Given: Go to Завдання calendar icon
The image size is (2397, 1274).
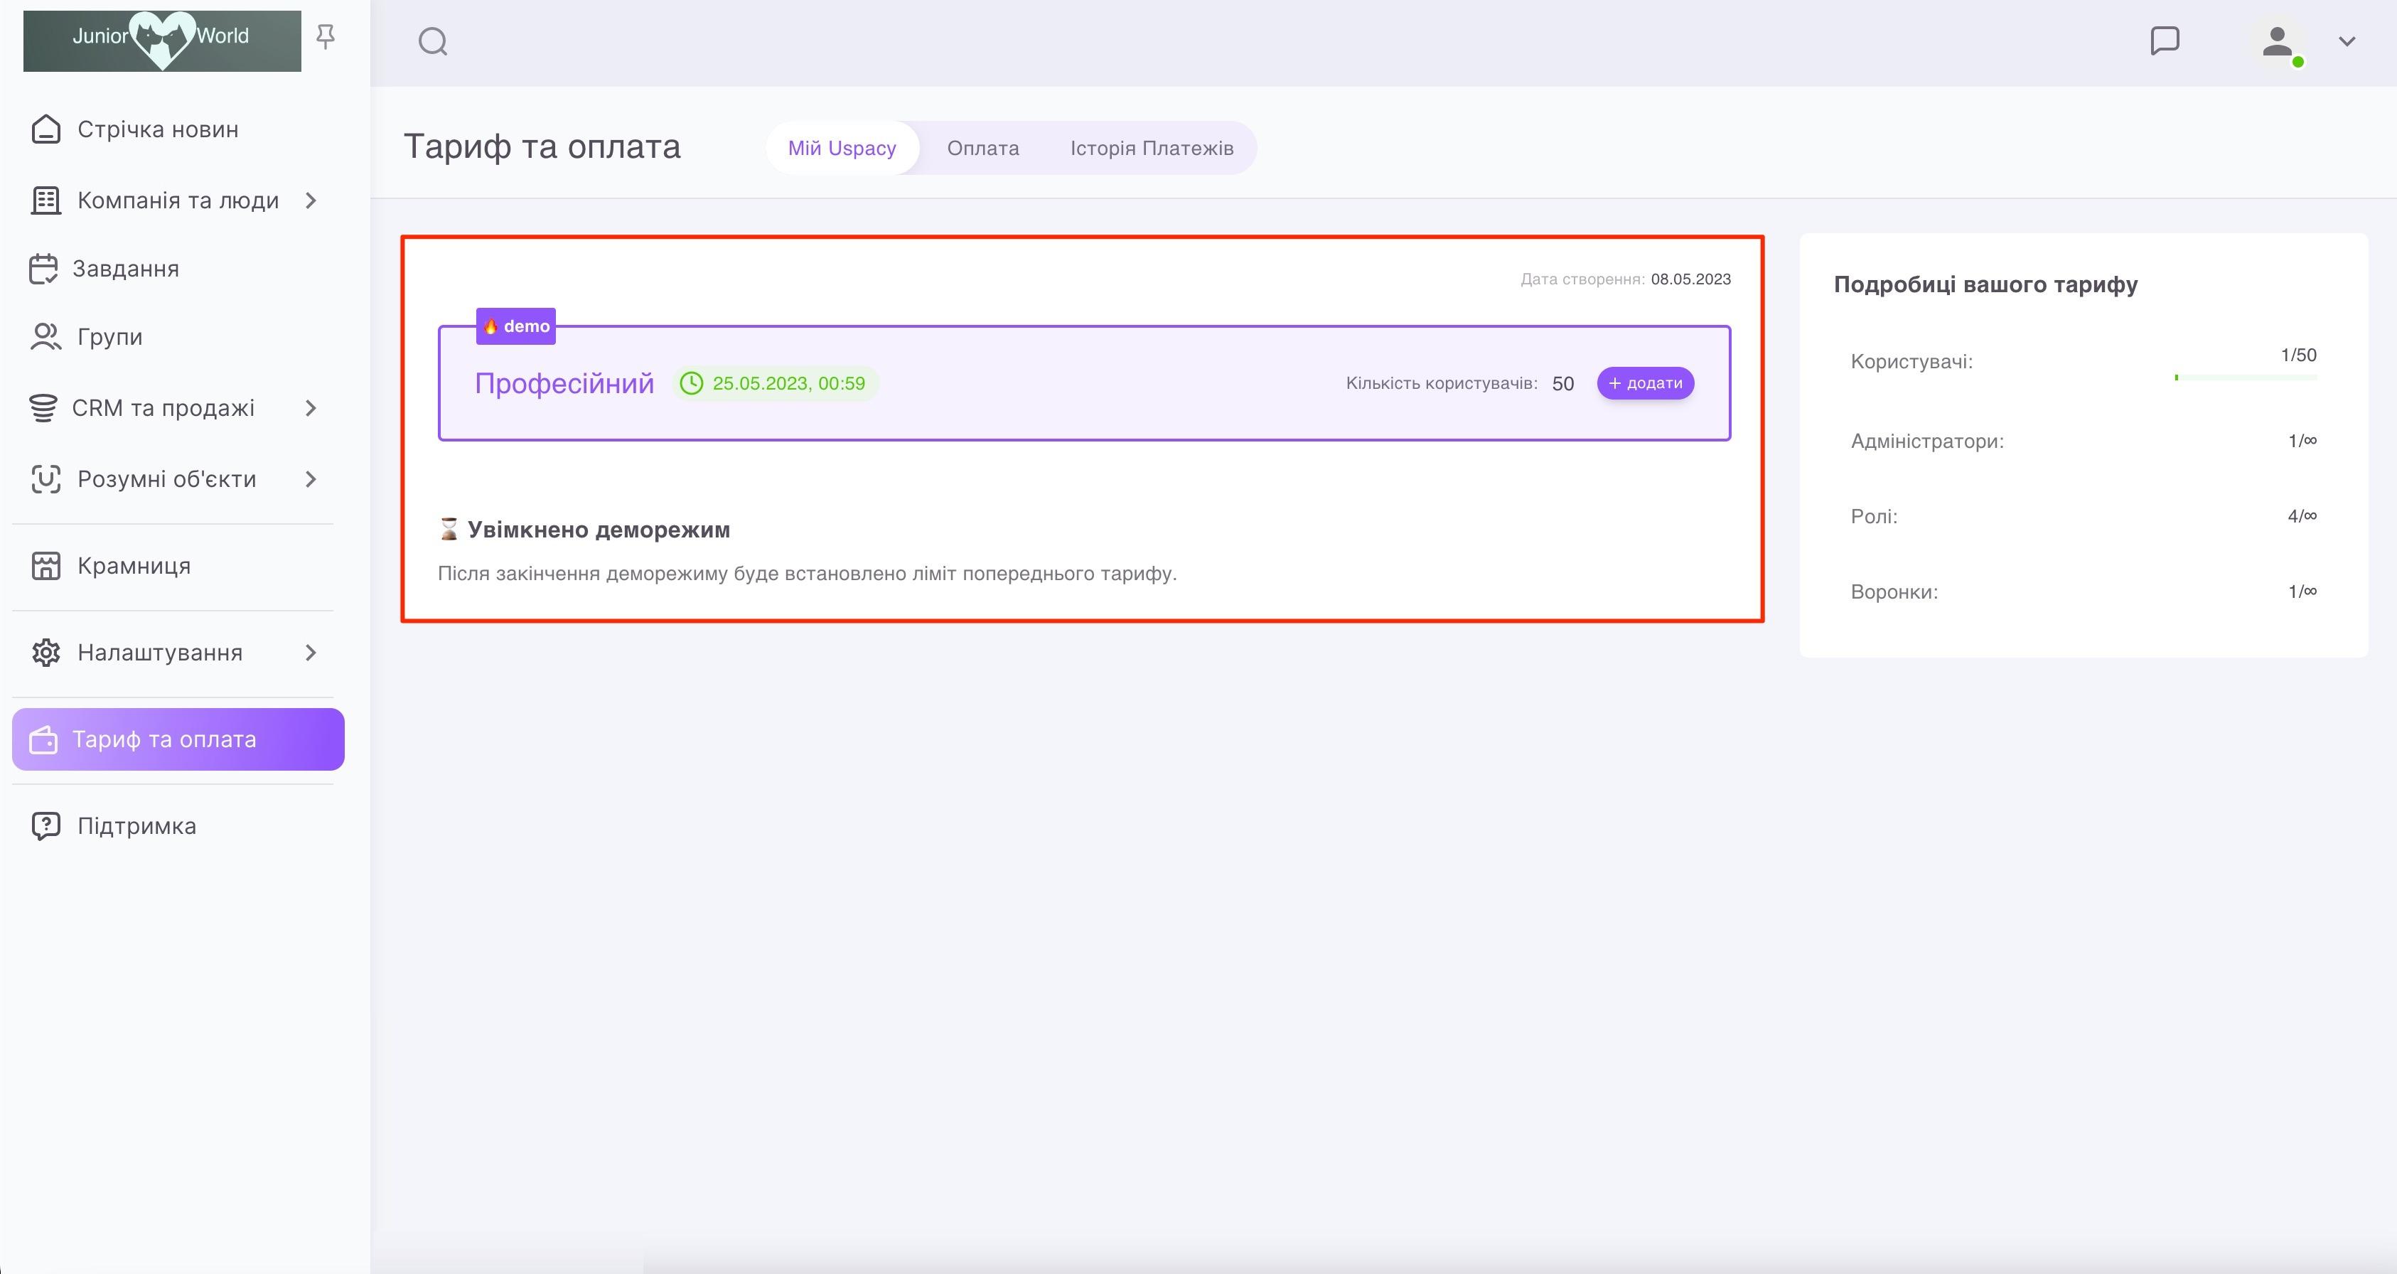Looking at the screenshot, I should (x=43, y=269).
